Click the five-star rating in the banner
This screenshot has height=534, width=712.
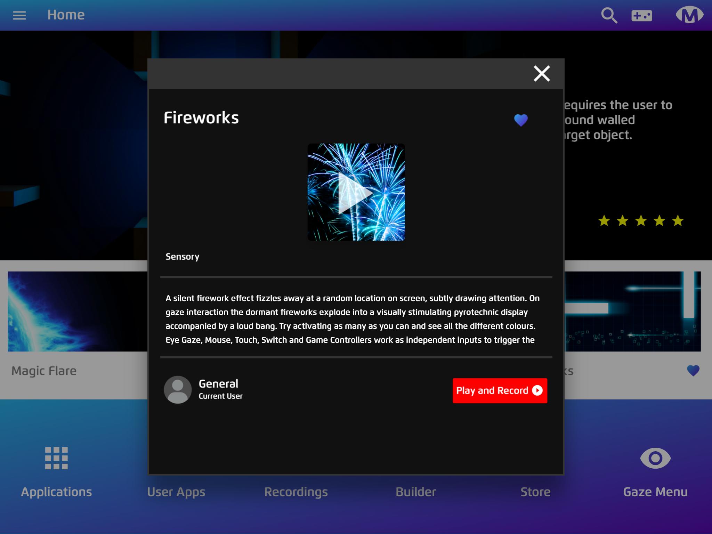641,221
